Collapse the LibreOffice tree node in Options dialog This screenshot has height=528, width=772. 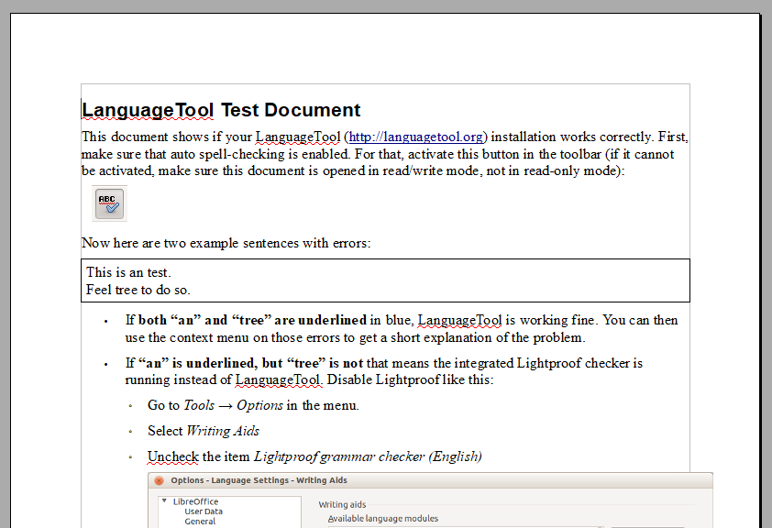tap(164, 500)
